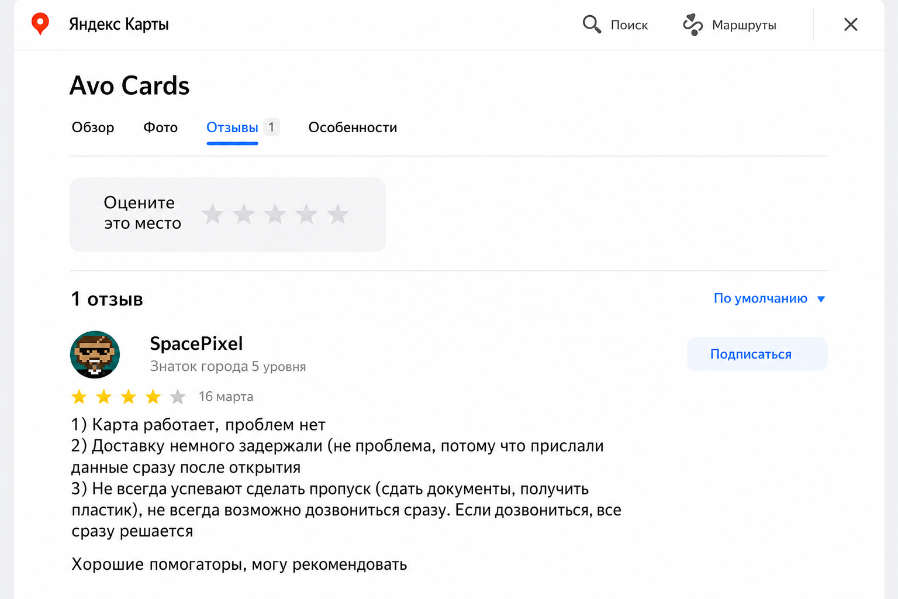Open search via the magnifier icon

pyautogui.click(x=592, y=24)
